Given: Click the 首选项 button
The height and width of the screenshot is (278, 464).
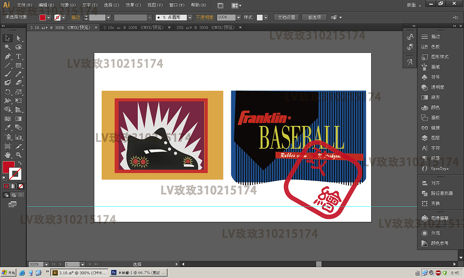Looking at the screenshot, I should point(314,17).
